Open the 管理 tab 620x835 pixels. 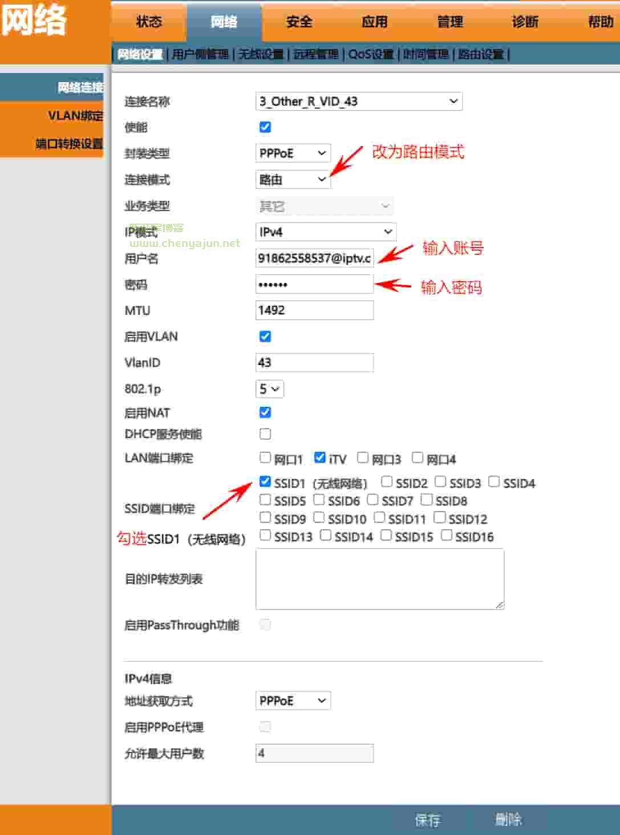click(x=450, y=22)
